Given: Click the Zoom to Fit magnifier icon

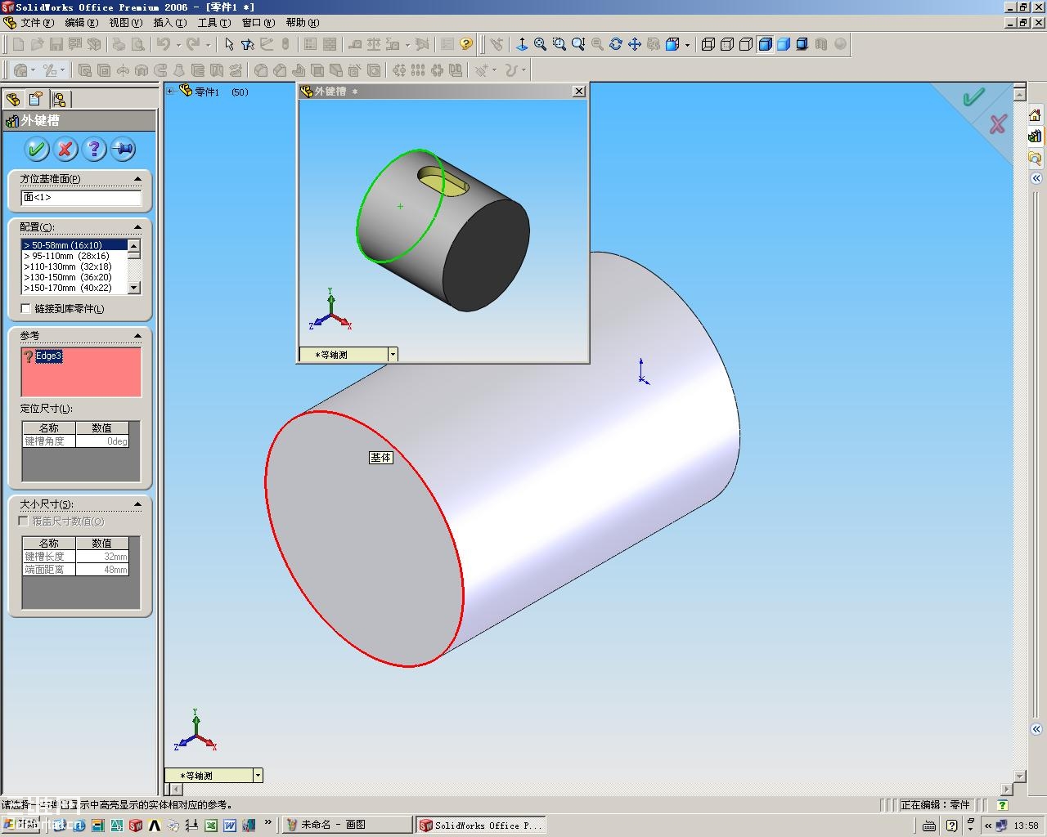Looking at the screenshot, I should click(x=541, y=44).
